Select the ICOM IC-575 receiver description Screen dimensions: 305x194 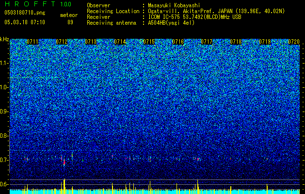pos(195,17)
